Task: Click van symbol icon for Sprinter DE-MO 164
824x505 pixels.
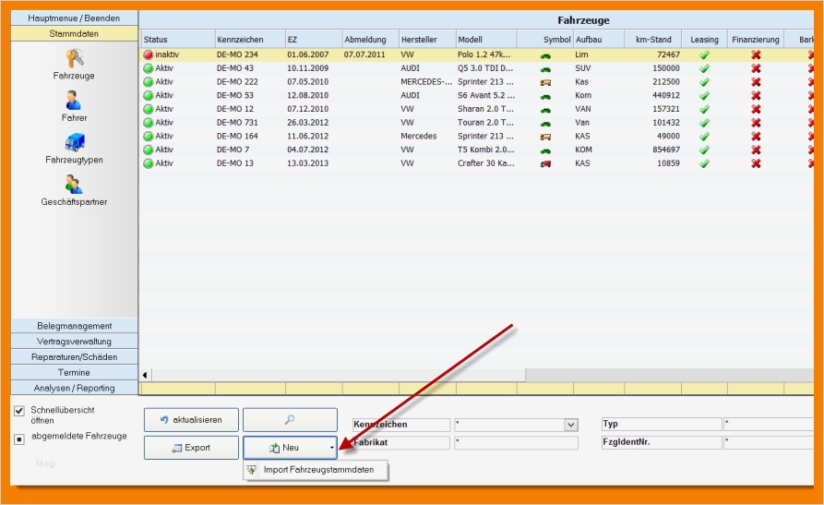Action: [545, 137]
